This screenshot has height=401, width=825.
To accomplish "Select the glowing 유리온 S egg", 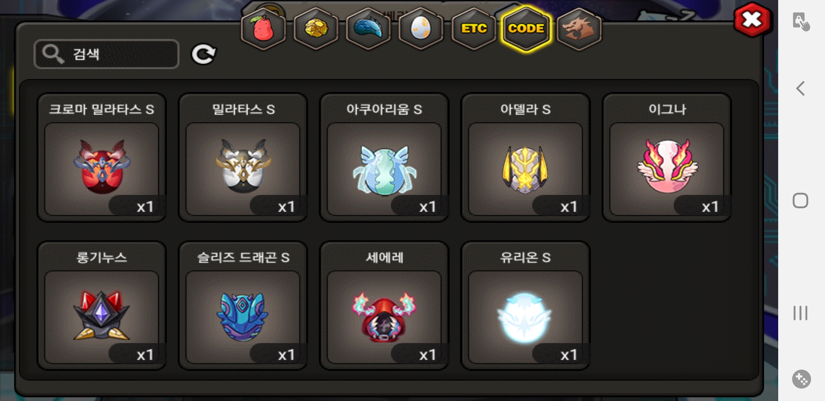I will 525,306.
